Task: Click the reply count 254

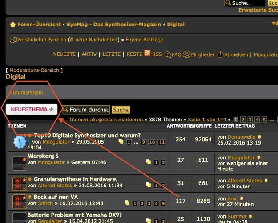Action: pyautogui.click(x=181, y=140)
